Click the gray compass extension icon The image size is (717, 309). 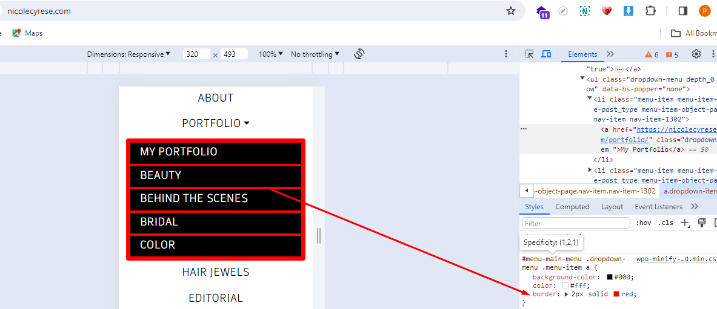564,11
